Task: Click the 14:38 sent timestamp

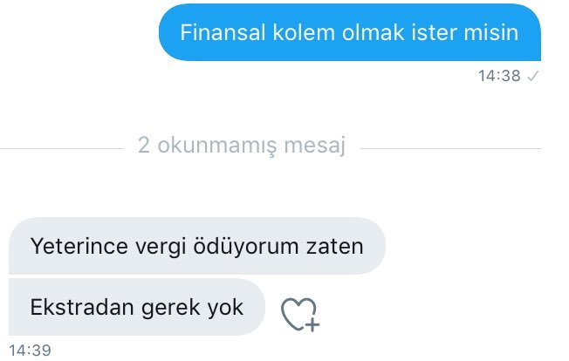Action: (499, 76)
